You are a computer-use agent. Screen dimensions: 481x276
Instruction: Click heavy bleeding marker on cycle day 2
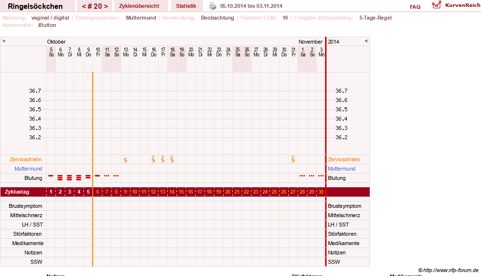(x=60, y=177)
